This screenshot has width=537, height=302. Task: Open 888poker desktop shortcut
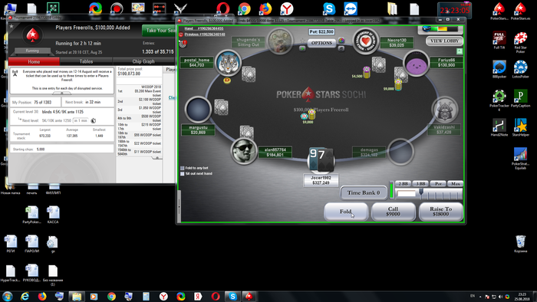tap(499, 70)
